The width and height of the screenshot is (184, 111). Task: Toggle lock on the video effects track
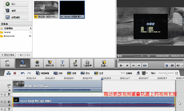point(5,94)
